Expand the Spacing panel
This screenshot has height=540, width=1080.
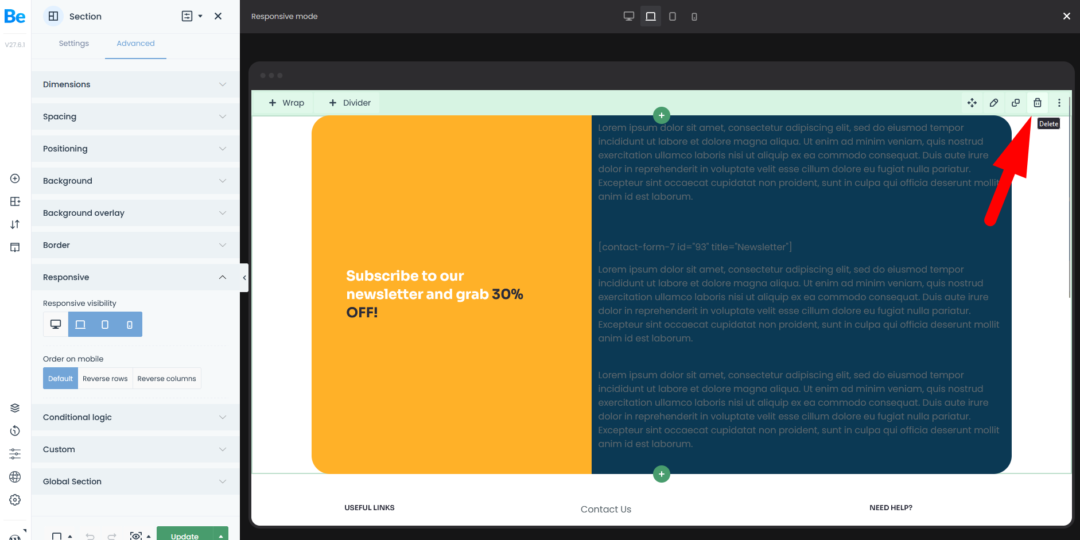[x=135, y=116]
